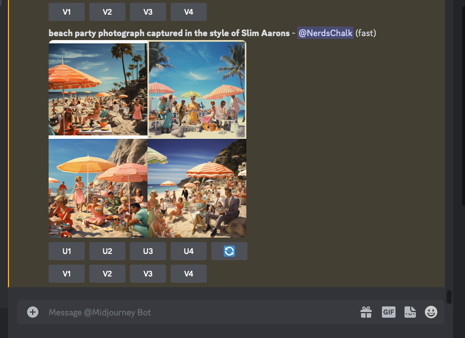465x338 pixels.
Task: Click V2 button beneath the U2 button
Action: point(107,274)
